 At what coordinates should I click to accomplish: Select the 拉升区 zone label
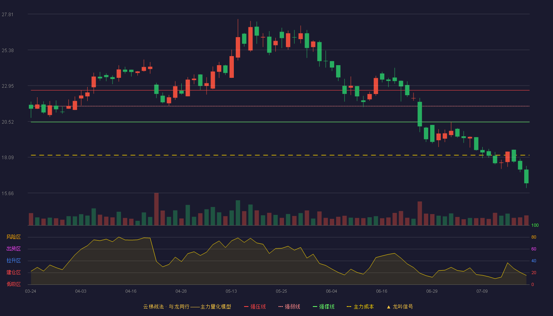pyautogui.click(x=13, y=261)
